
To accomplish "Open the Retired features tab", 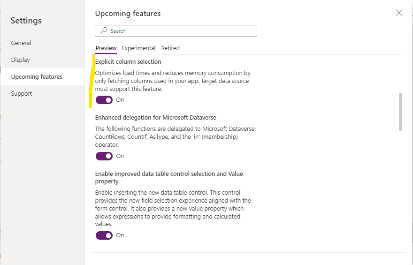I will pos(170,48).
